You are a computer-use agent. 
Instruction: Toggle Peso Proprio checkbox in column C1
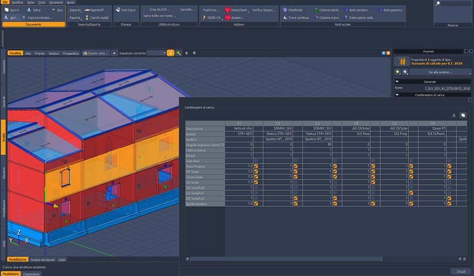click(256, 166)
